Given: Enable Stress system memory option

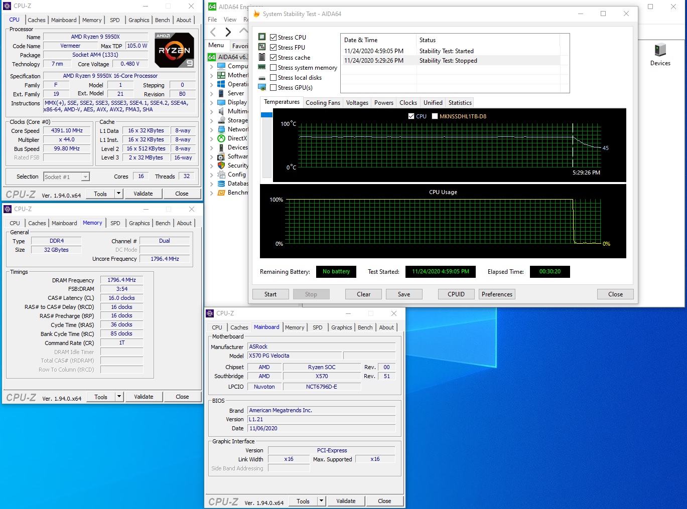Looking at the screenshot, I should click(273, 68).
